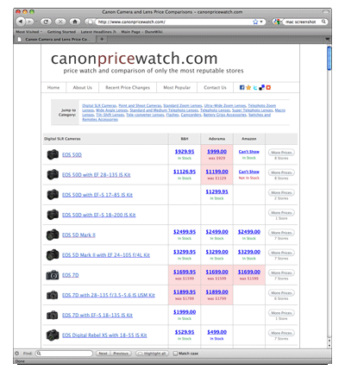Click magnifier icon in search box
The width and height of the screenshot is (345, 382).
point(323,22)
